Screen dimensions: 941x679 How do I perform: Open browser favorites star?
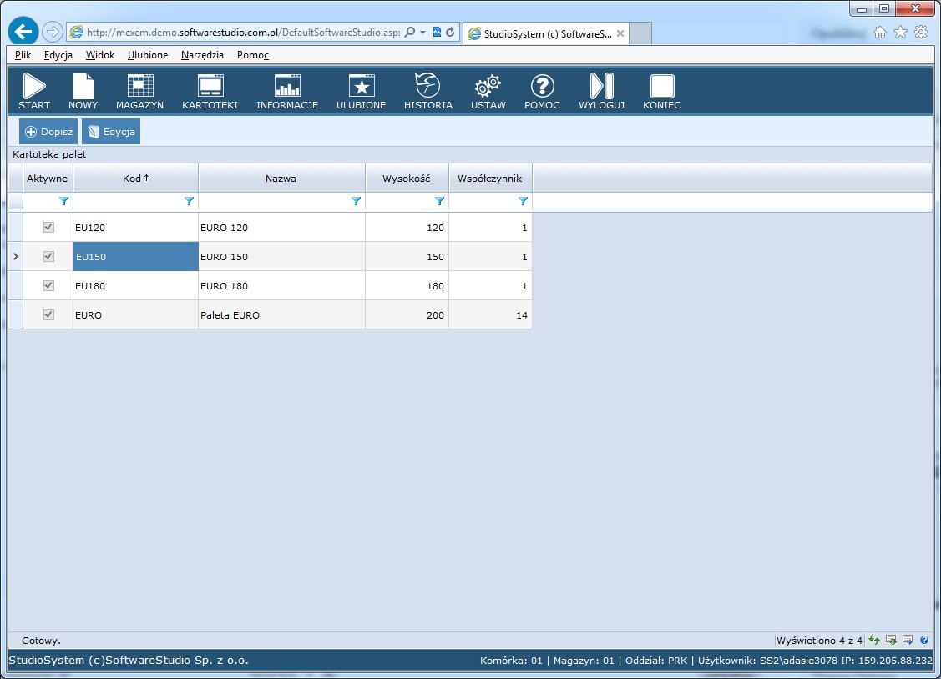(900, 33)
